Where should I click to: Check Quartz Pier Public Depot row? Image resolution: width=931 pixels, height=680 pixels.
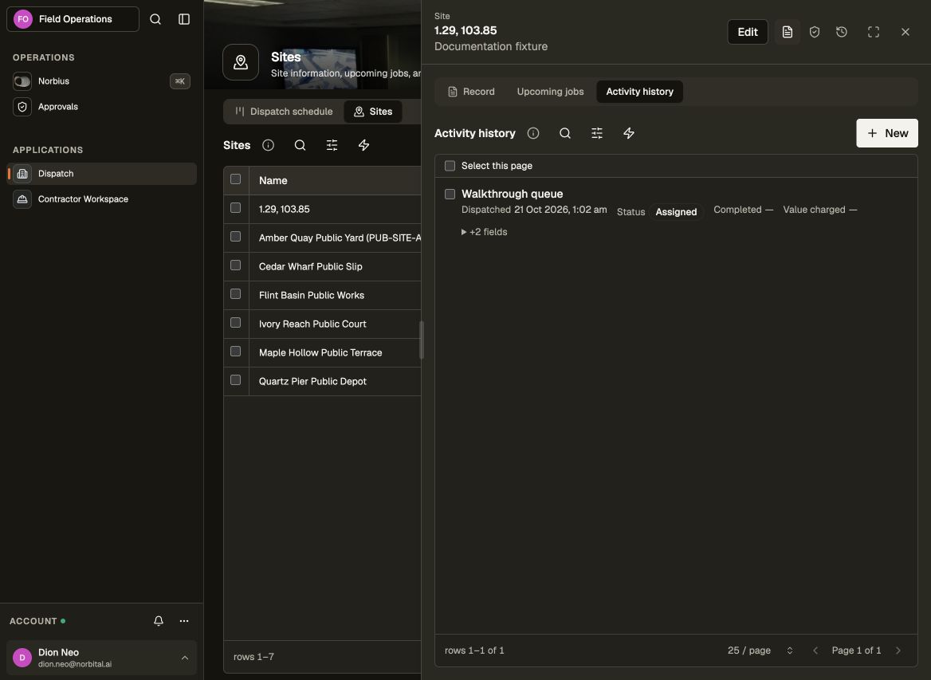coord(236,380)
